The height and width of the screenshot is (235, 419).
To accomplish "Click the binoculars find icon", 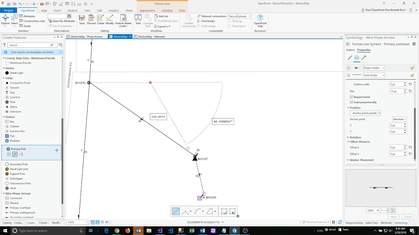I will [69, 16].
